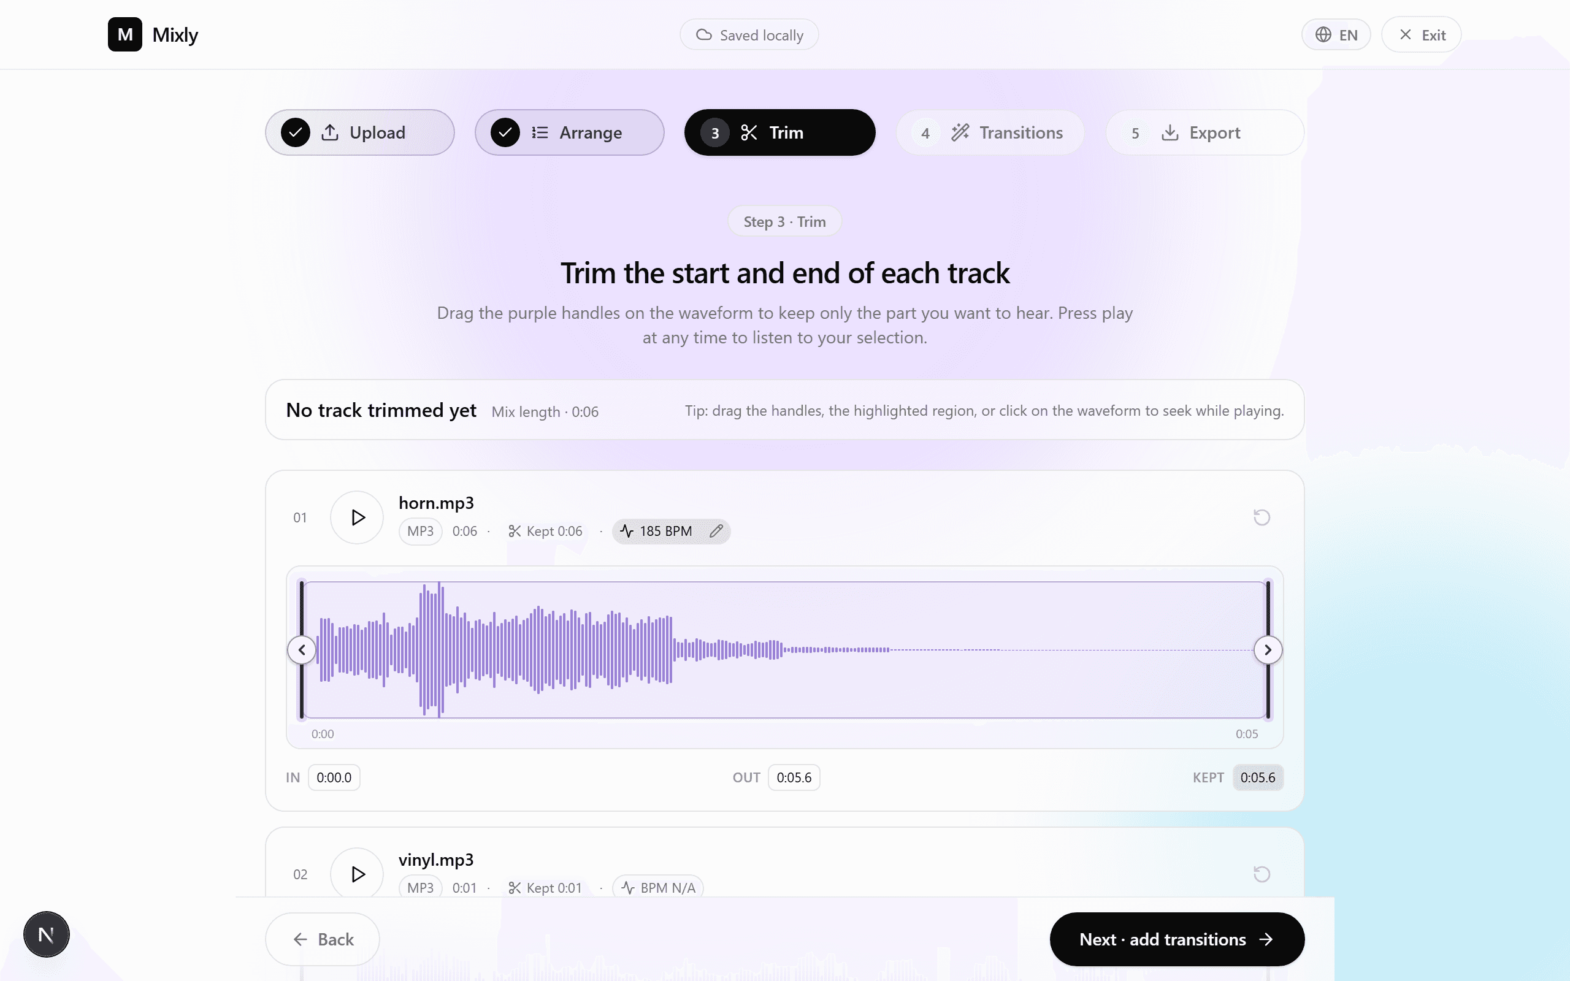Click the KEPT duration value 0:05.6

click(1257, 777)
